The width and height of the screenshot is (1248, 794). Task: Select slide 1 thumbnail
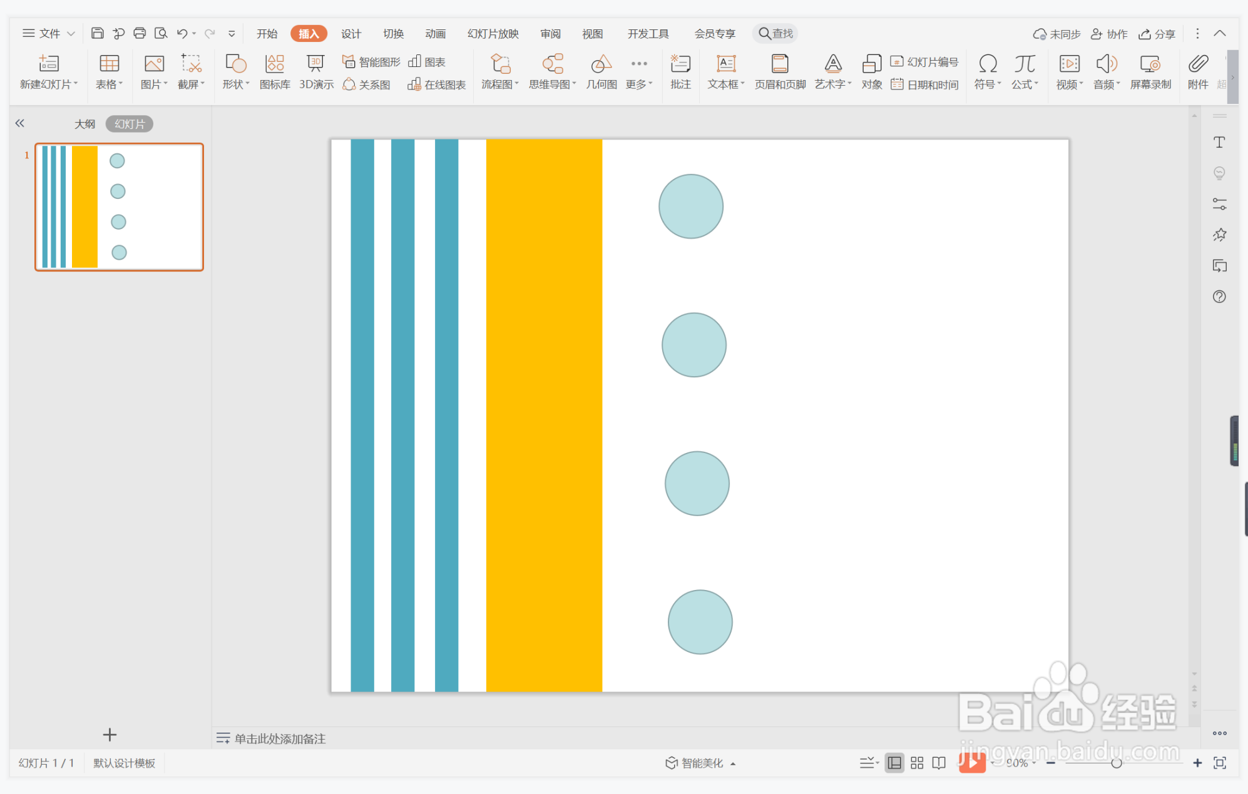pos(119,207)
